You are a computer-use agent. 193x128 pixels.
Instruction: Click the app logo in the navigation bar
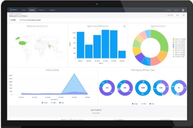[13, 10]
